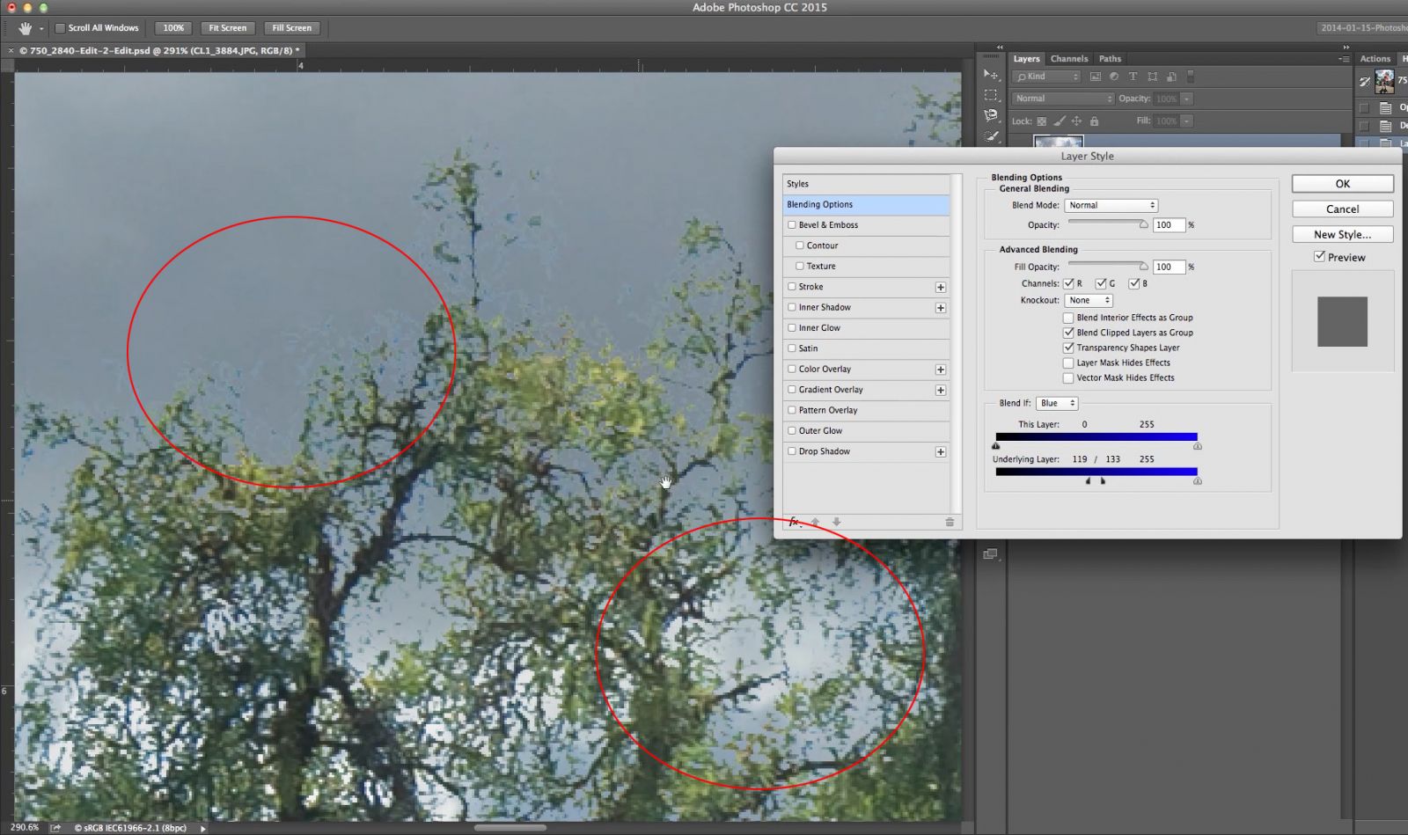Open the Actions panel tab
This screenshot has height=835, width=1408.
pyautogui.click(x=1375, y=58)
